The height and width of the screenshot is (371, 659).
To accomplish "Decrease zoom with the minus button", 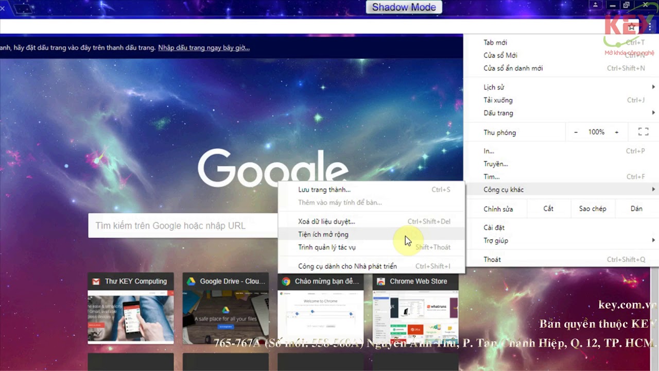I will pyautogui.click(x=576, y=132).
